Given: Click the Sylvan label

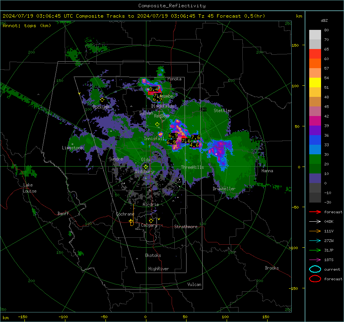Looking at the screenshot, I should click(x=146, y=113).
